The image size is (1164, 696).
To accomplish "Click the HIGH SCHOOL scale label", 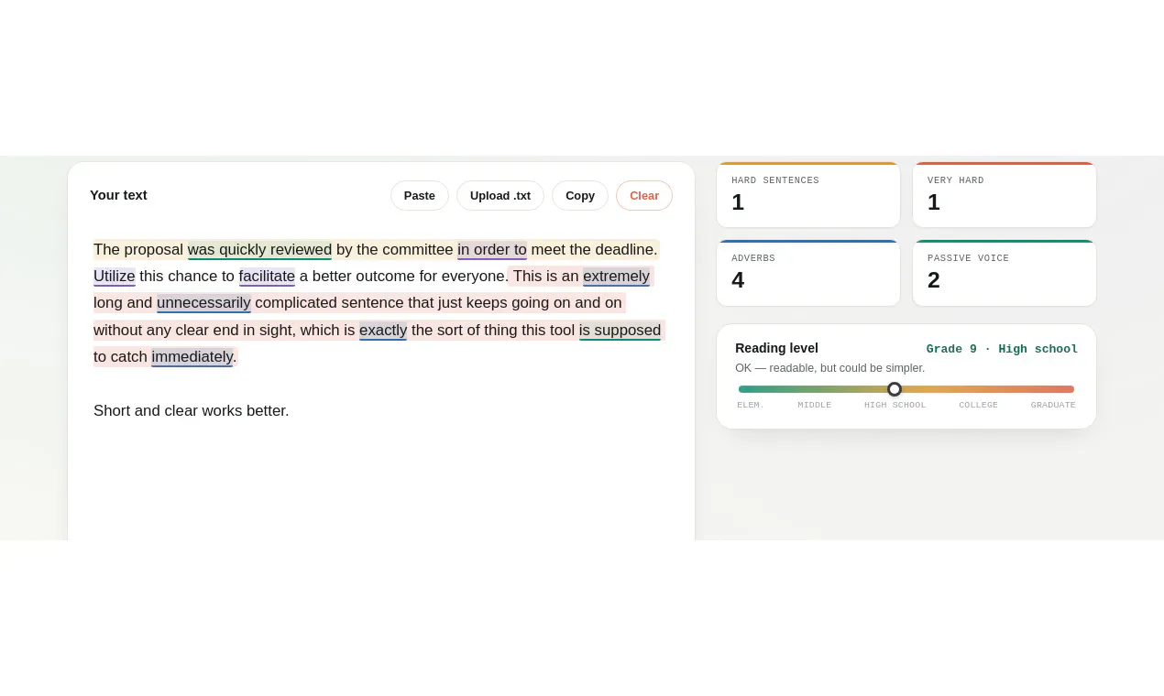I will tap(895, 405).
